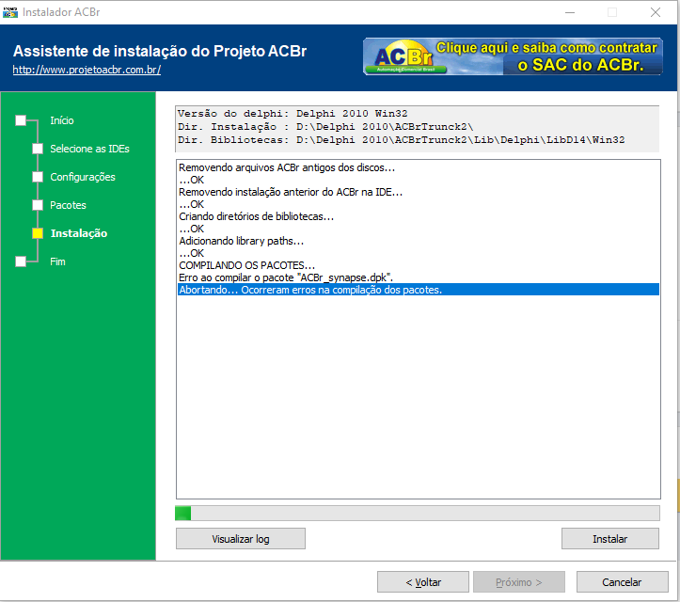
Task: Click the Pacotes step square marker
Action: click(x=38, y=205)
